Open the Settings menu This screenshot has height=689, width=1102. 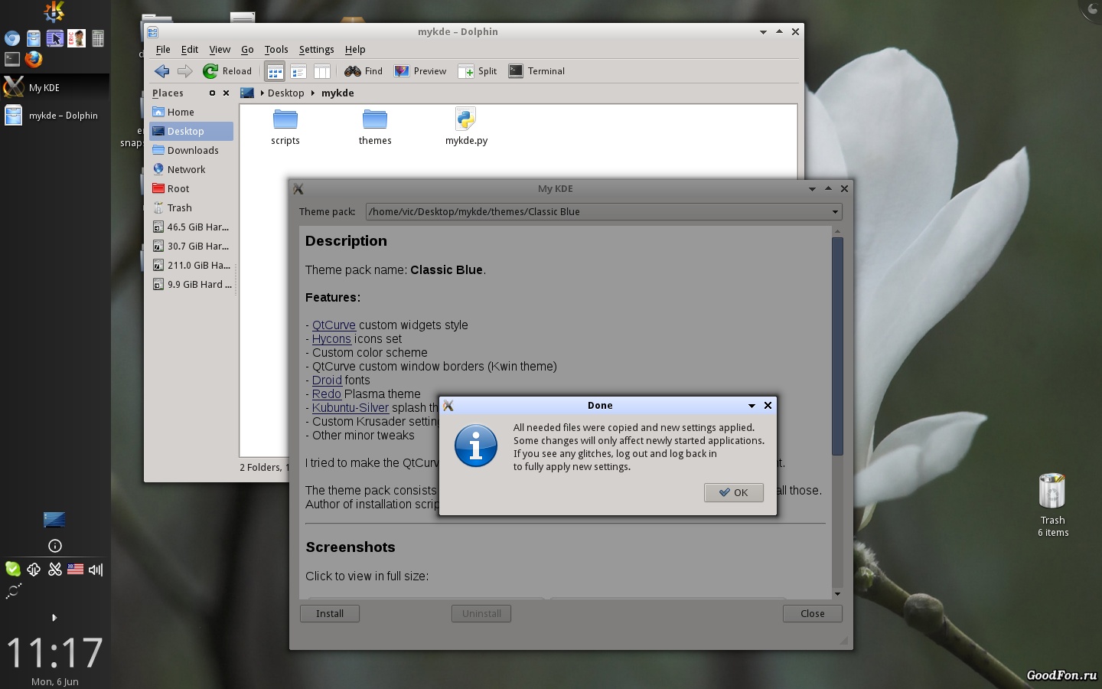click(316, 49)
